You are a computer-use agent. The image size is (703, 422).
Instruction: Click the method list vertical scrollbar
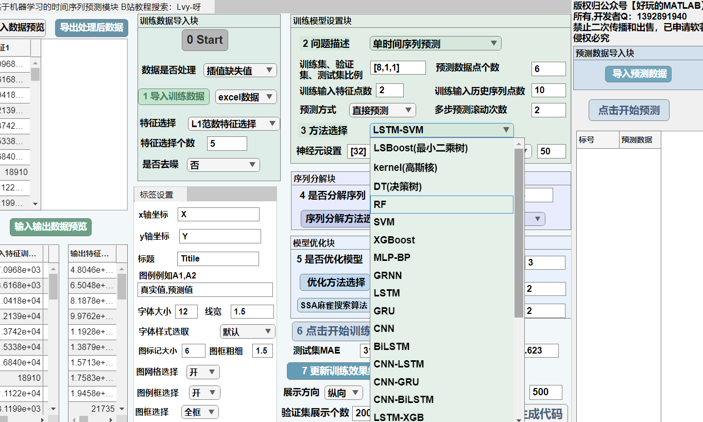[x=519, y=232]
